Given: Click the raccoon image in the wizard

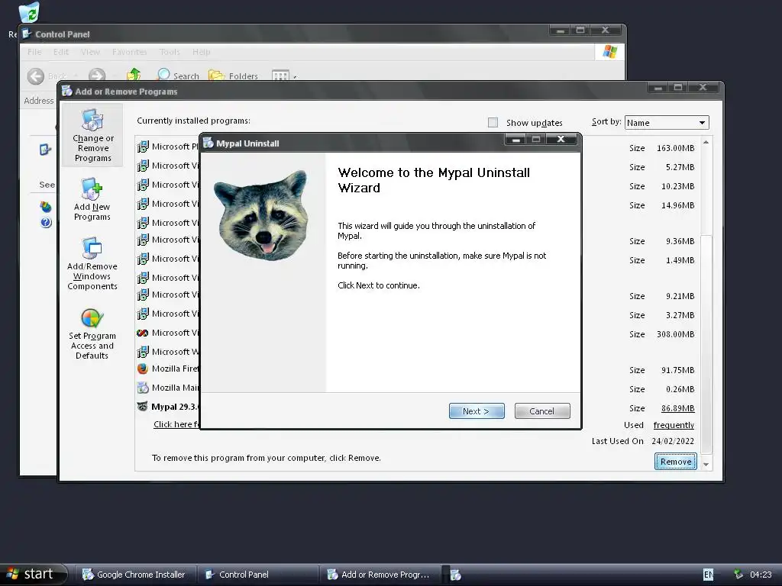Looking at the screenshot, I should pos(263,214).
